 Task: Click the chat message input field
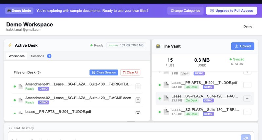pyautogui.click(x=124, y=136)
